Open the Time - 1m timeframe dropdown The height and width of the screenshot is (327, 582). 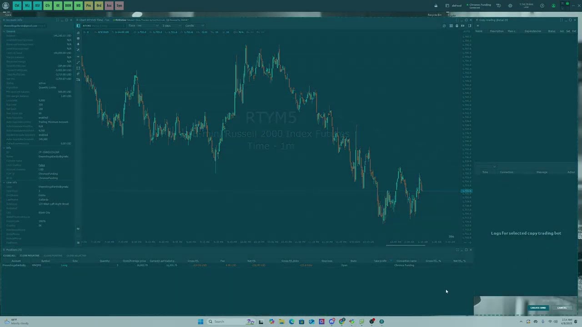pos(143,25)
